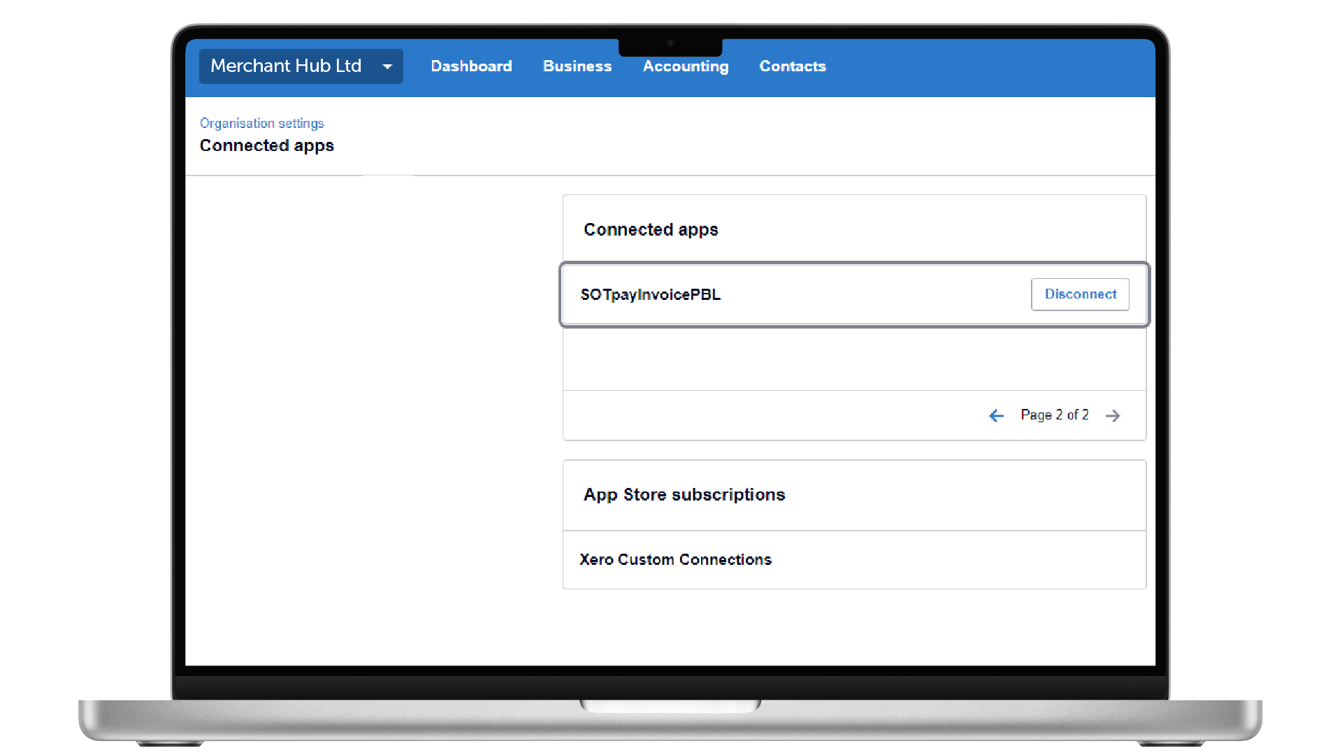
Task: Disconnect the SOTpayInvoicePBL app
Action: pos(1080,294)
